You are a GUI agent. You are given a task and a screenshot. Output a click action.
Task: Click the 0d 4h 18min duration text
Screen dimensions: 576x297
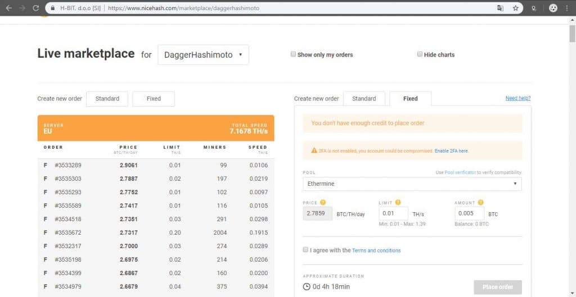(x=331, y=287)
